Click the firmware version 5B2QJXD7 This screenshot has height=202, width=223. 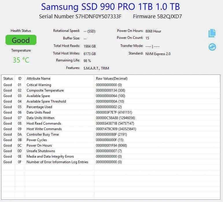(169, 17)
